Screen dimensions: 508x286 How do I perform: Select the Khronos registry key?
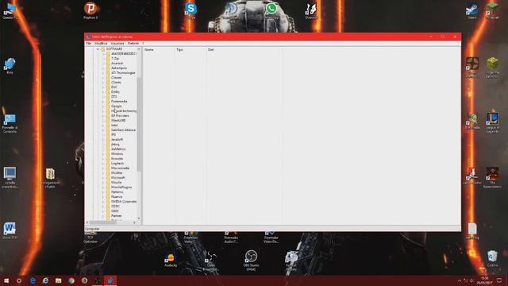click(117, 153)
